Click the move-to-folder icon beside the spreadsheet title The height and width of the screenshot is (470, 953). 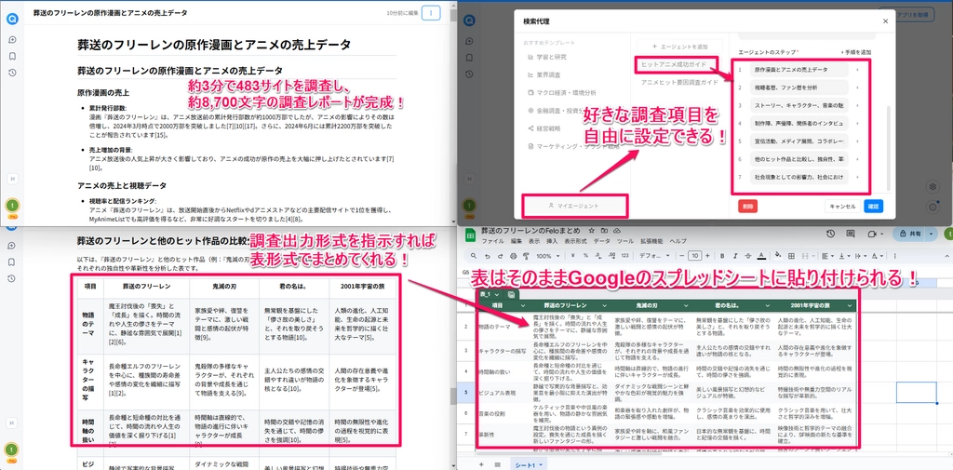point(604,231)
